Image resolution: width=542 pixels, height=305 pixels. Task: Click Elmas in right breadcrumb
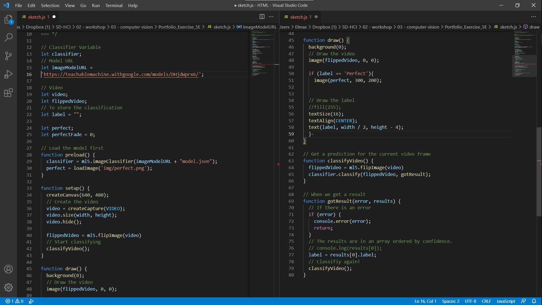pos(301,27)
